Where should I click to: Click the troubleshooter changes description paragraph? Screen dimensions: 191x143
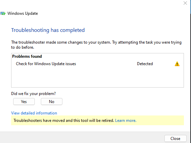[x=96, y=45]
